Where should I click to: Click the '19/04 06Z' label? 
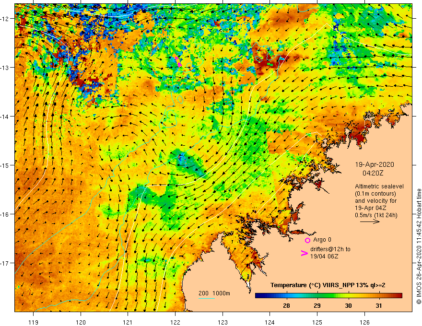pos(324,256)
